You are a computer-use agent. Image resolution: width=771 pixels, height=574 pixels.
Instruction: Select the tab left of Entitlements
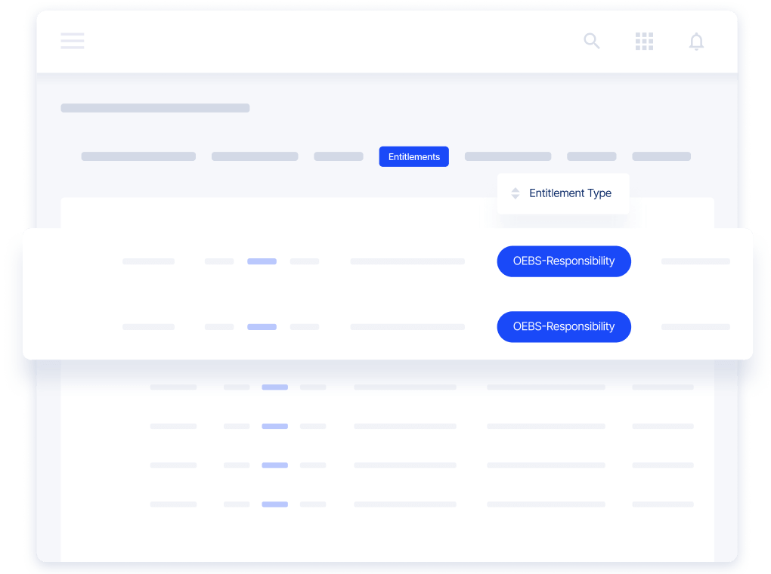338,156
